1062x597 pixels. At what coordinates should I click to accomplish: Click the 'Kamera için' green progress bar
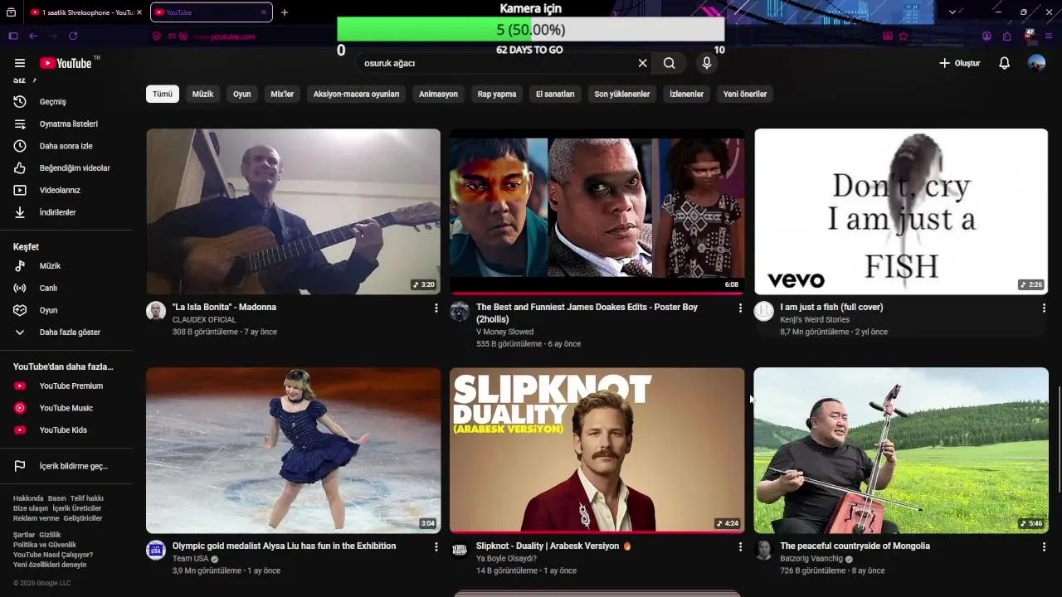click(x=531, y=30)
